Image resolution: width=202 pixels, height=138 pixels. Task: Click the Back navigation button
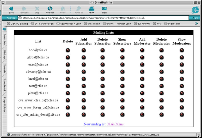click(11, 10)
